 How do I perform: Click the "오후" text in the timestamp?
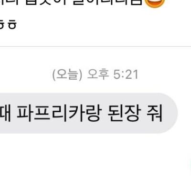pyautogui.click(x=98, y=74)
